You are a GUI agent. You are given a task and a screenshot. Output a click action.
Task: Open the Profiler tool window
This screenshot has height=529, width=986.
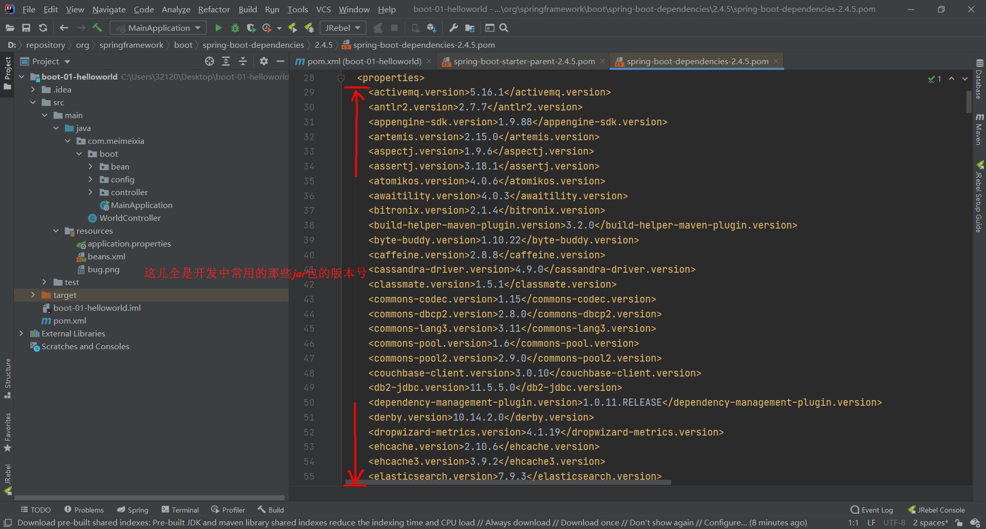pyautogui.click(x=228, y=509)
